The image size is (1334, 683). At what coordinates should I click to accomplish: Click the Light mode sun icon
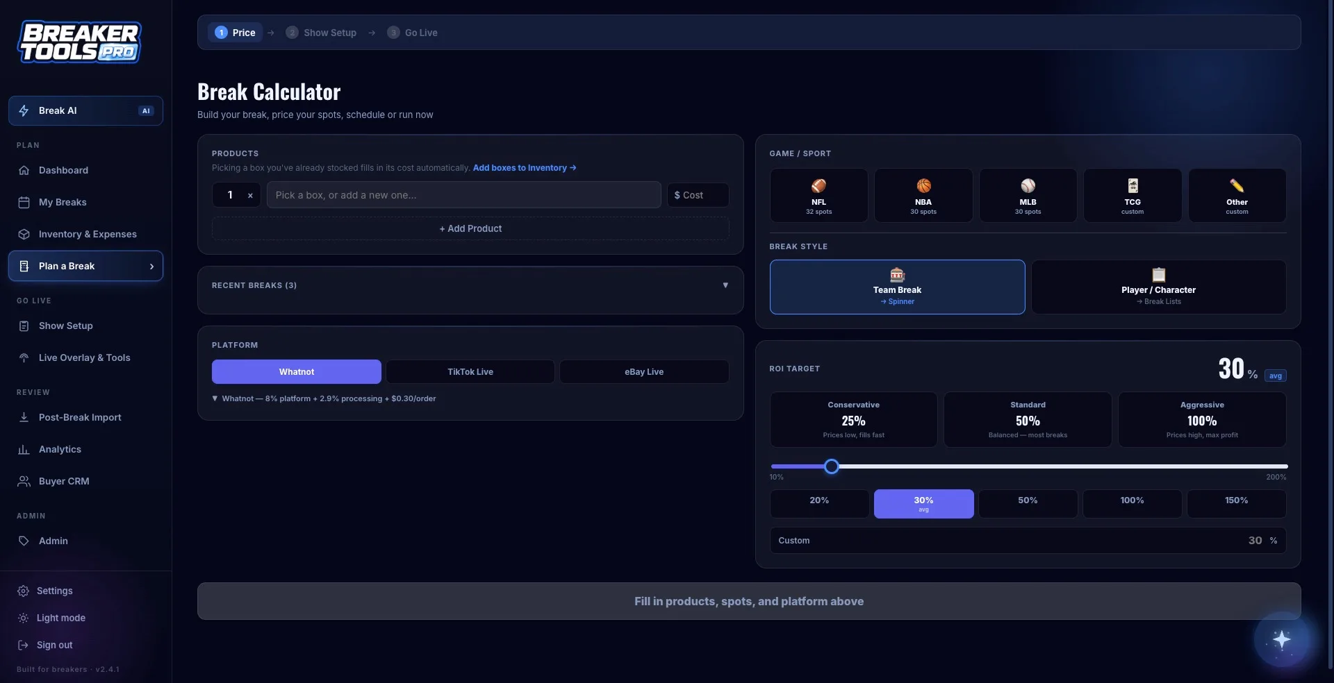click(x=23, y=618)
